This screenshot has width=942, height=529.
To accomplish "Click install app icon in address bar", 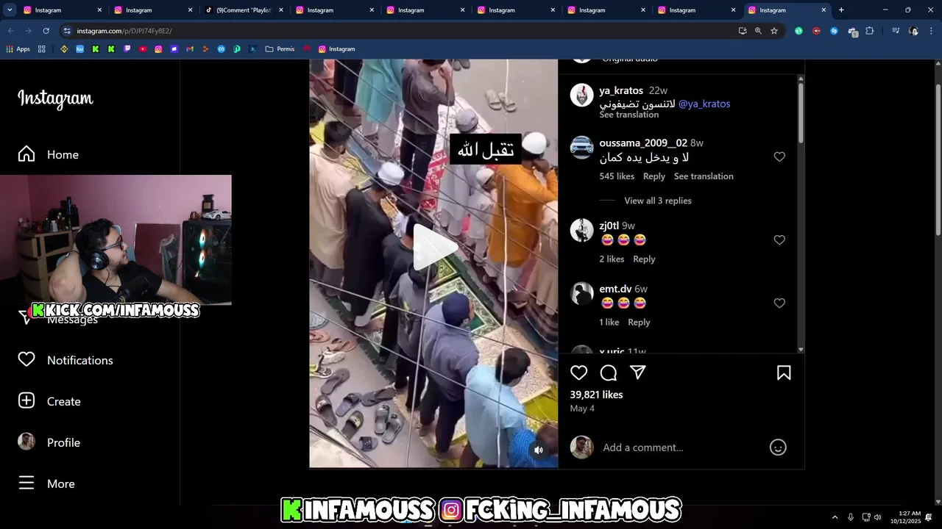I will pos(743,31).
